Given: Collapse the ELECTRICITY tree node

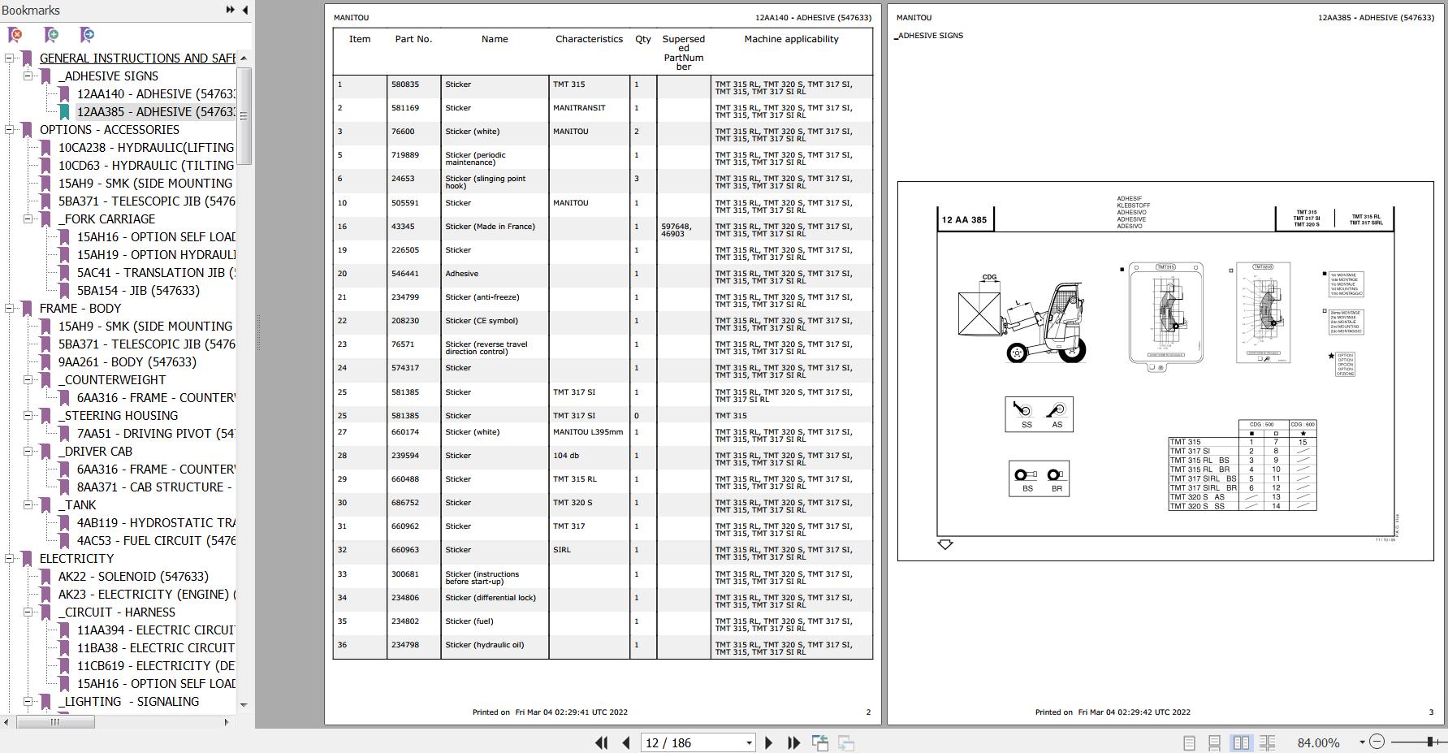Looking at the screenshot, I should pyautogui.click(x=9, y=558).
